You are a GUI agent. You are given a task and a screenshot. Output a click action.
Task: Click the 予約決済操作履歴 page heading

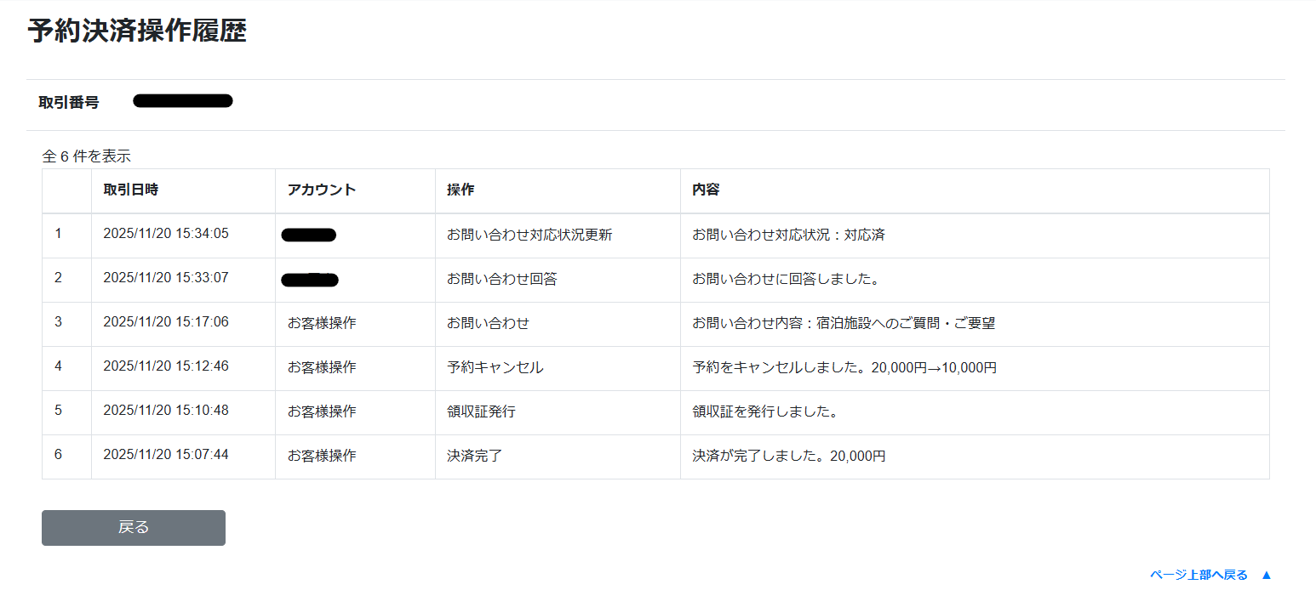coord(137,31)
